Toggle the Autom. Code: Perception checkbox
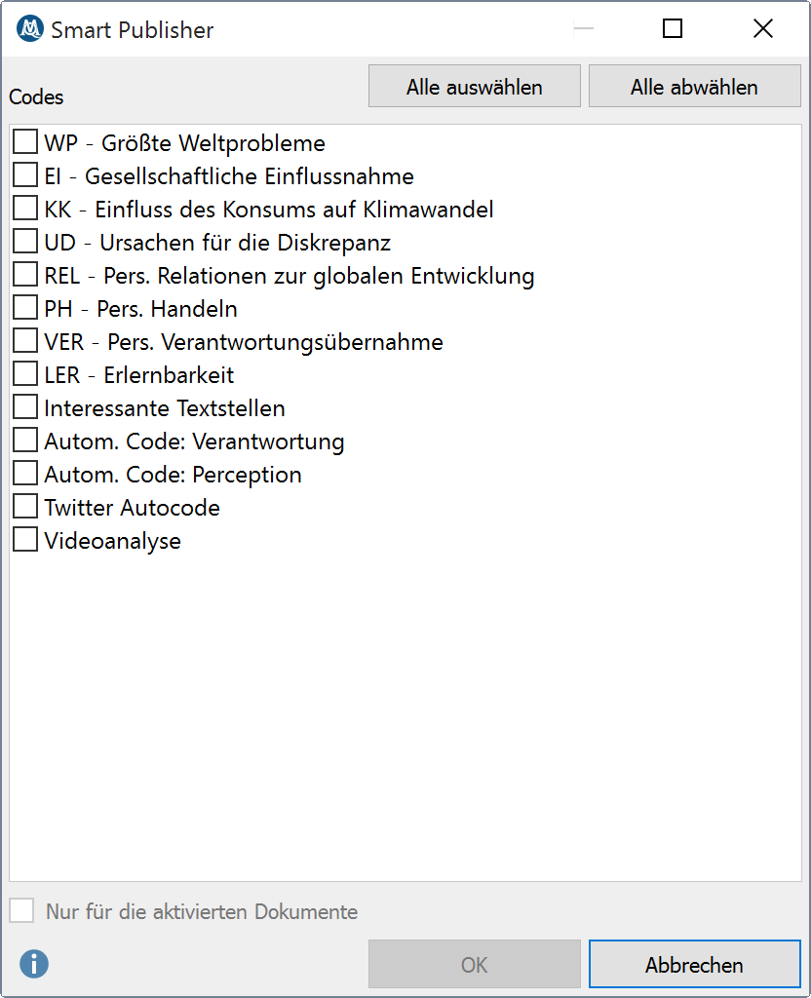 pyautogui.click(x=25, y=473)
